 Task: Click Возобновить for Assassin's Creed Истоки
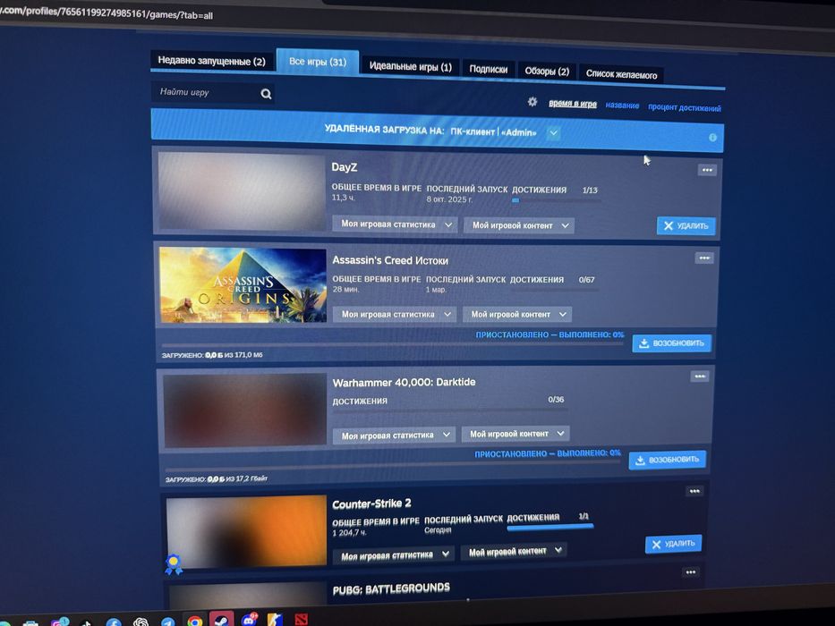point(671,343)
